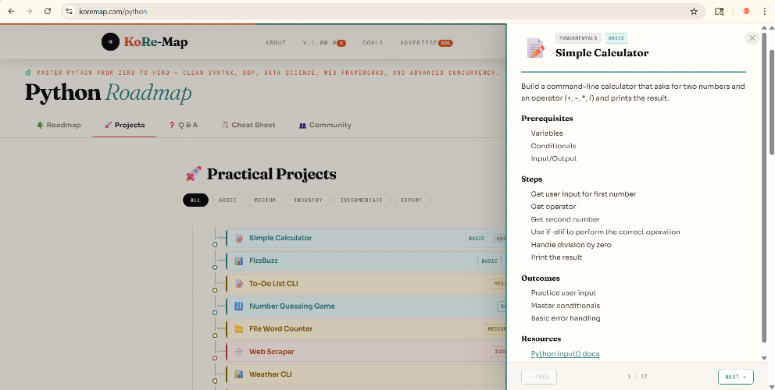Filter projects by INTERMEDIATE chip

click(x=361, y=200)
